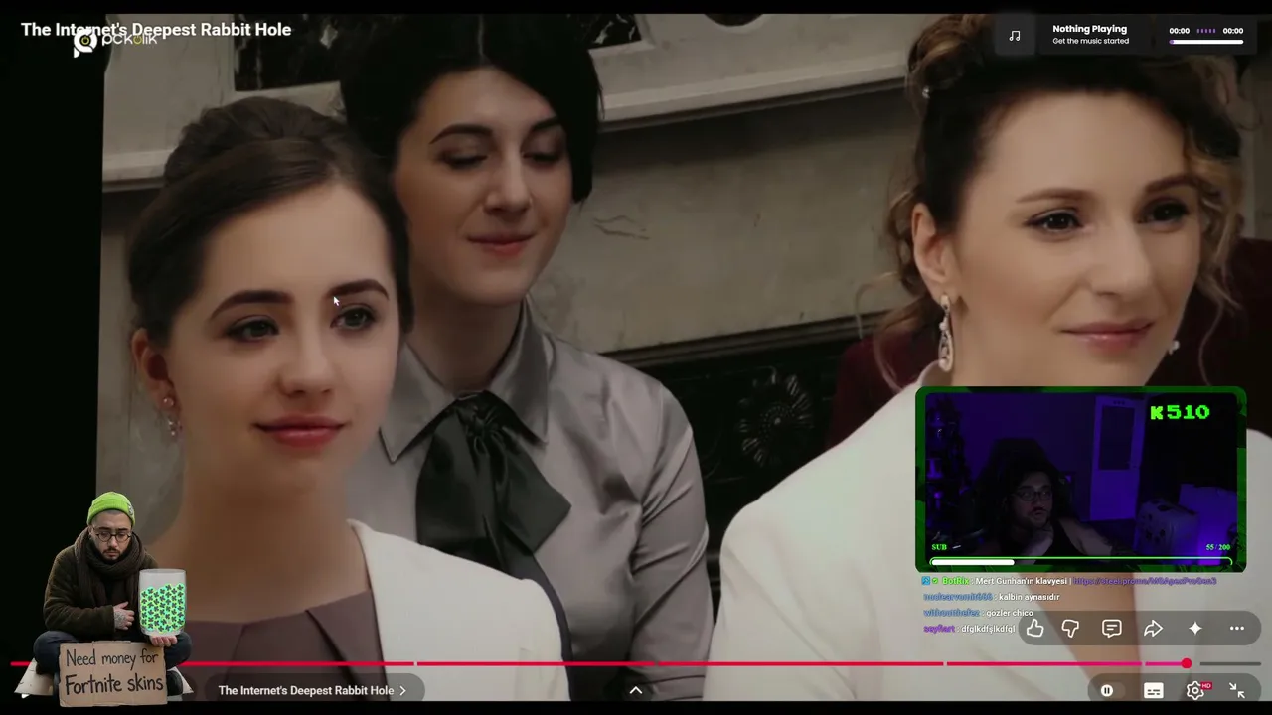1272x715 pixels.
Task: Like the video with the thumbs-up icon
Action: pos(1035,628)
